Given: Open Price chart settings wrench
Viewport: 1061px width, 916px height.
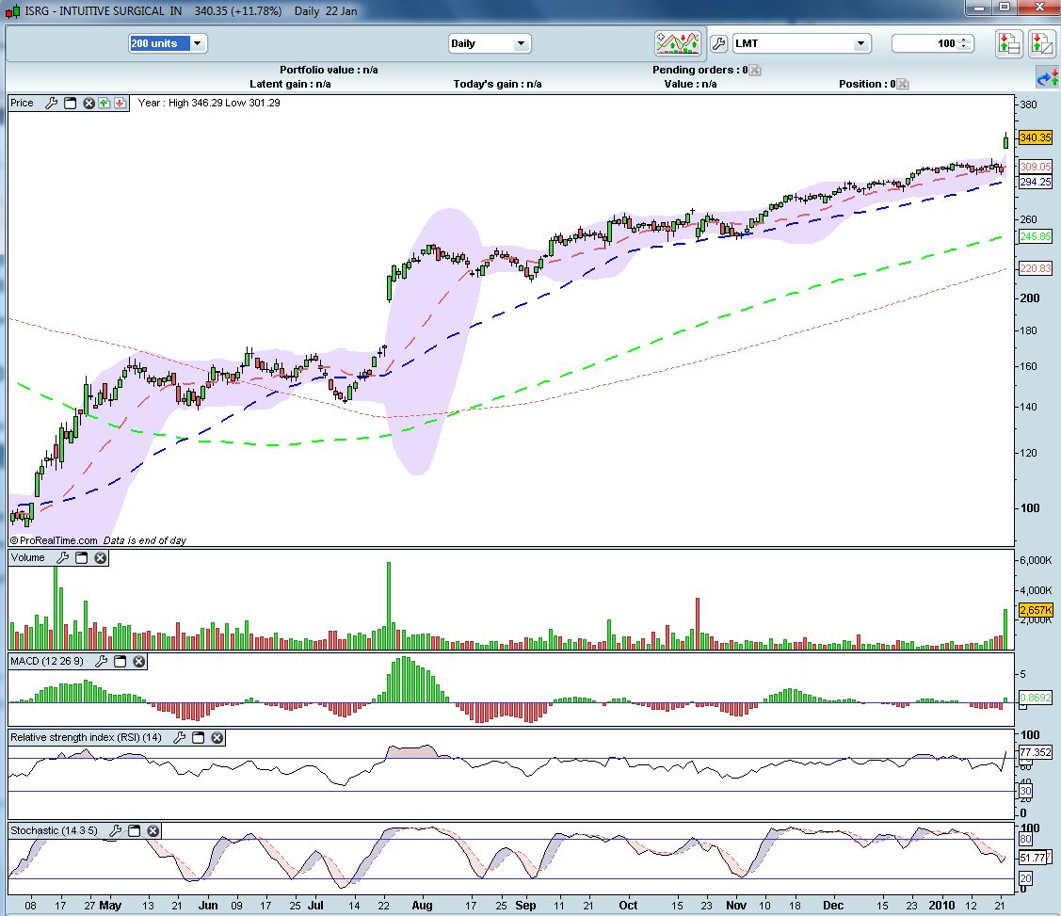Looking at the screenshot, I should coord(52,103).
